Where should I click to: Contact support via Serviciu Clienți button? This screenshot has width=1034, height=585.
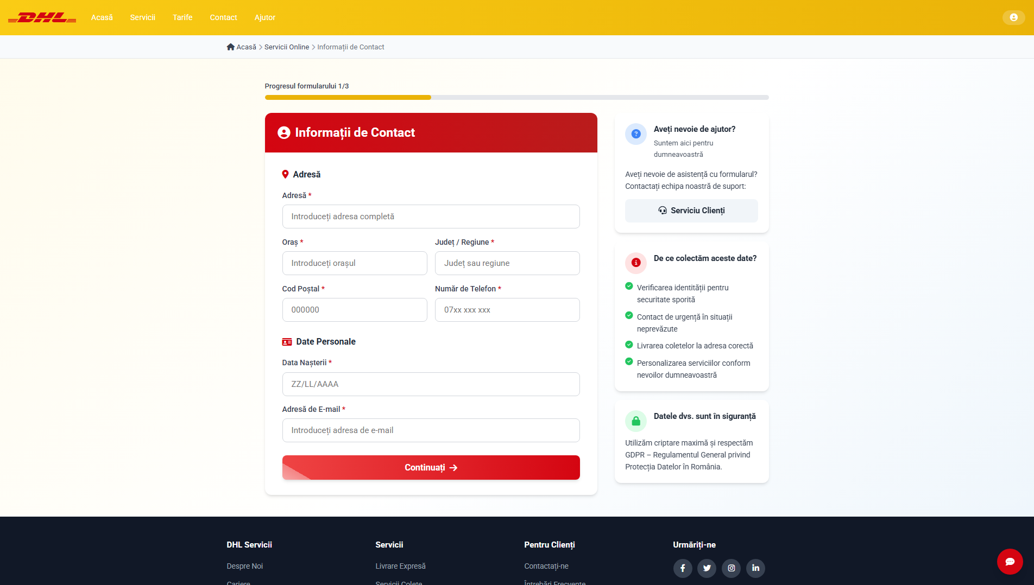pos(691,211)
